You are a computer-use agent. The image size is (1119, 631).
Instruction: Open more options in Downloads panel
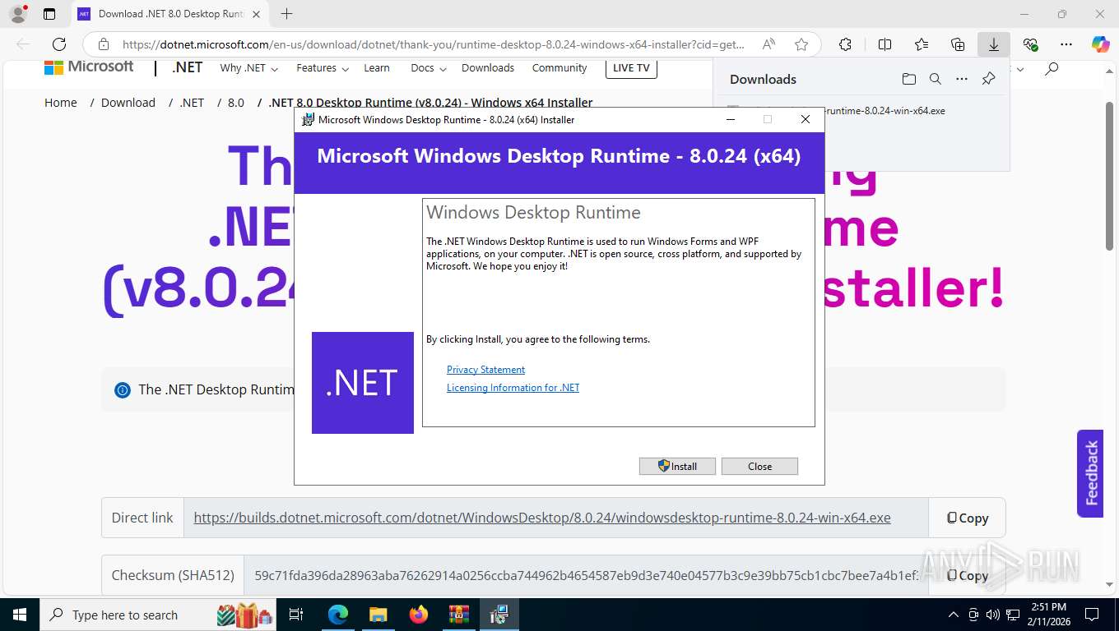(961, 79)
